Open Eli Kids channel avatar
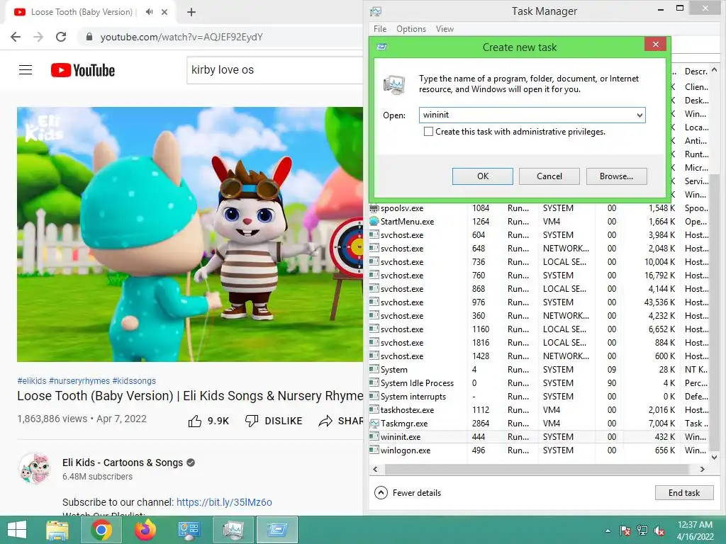726x544 pixels. click(35, 469)
